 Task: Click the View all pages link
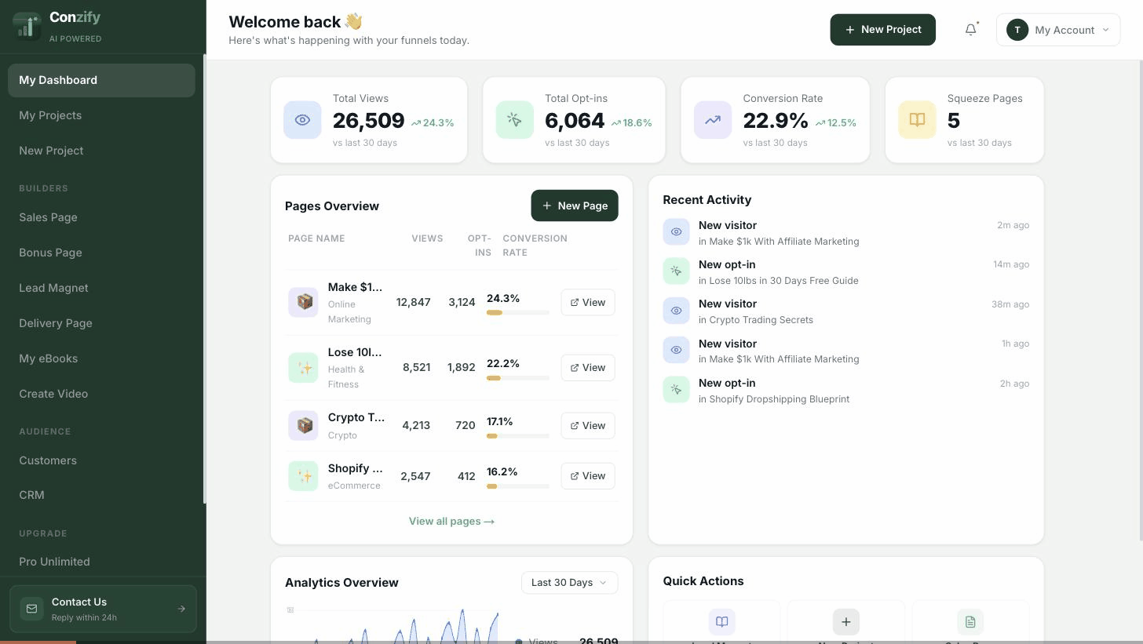[x=451, y=522]
